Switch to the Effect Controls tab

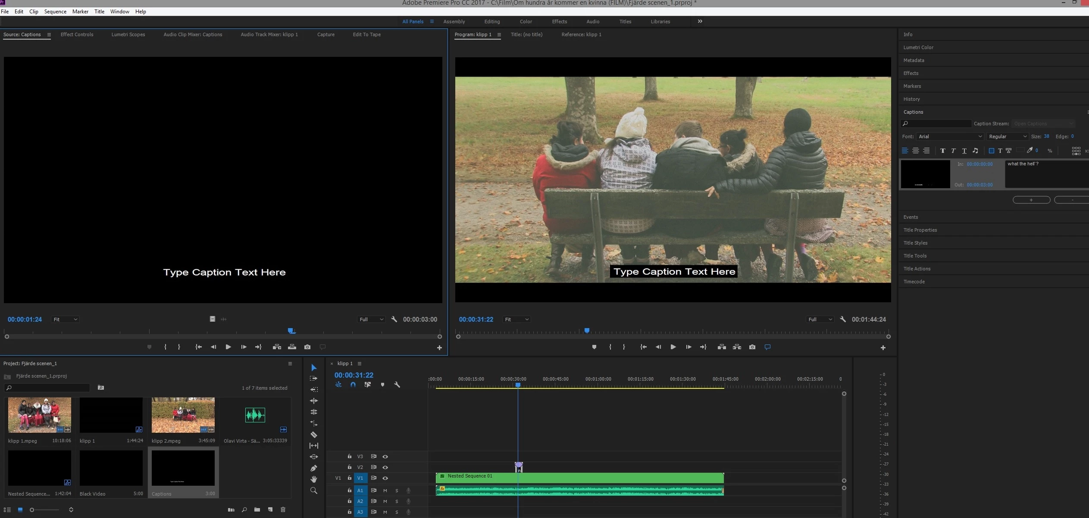point(77,34)
